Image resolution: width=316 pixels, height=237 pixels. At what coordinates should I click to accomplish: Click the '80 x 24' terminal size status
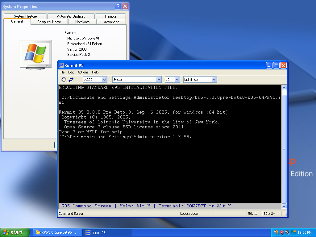(269, 214)
